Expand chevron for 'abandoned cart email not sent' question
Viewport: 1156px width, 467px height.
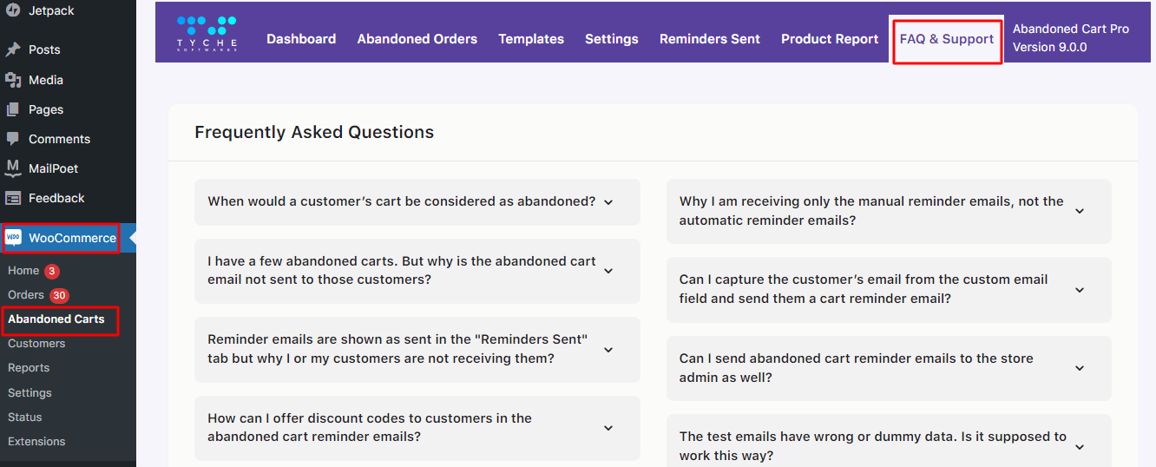coord(608,271)
